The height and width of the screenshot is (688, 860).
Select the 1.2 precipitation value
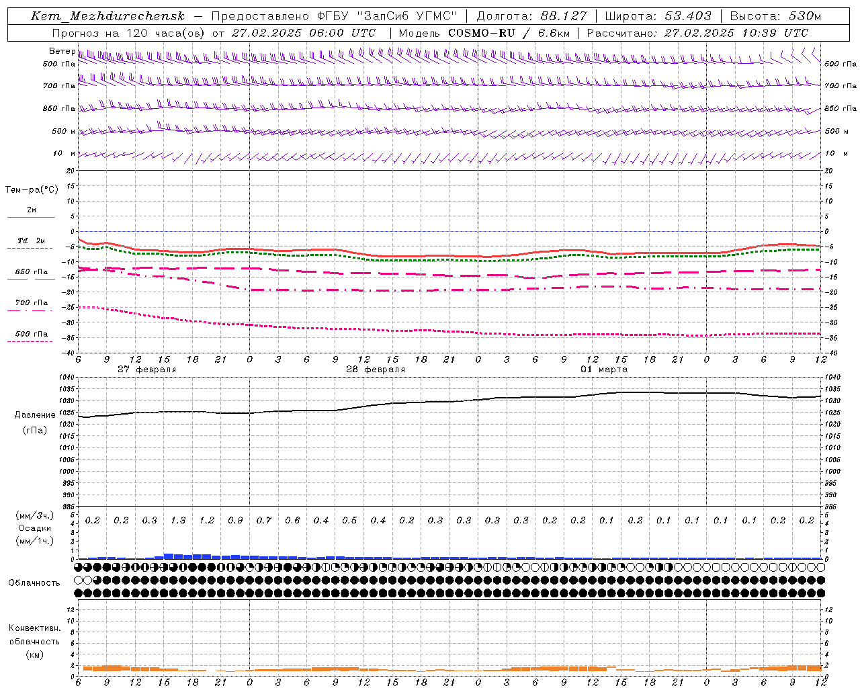coord(207,521)
